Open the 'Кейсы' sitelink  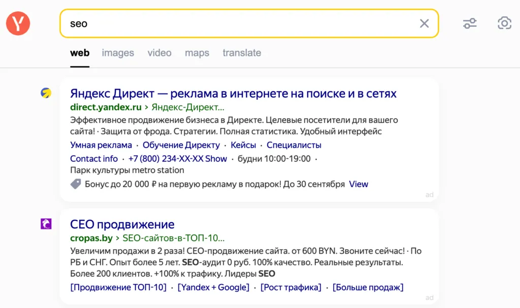click(243, 145)
